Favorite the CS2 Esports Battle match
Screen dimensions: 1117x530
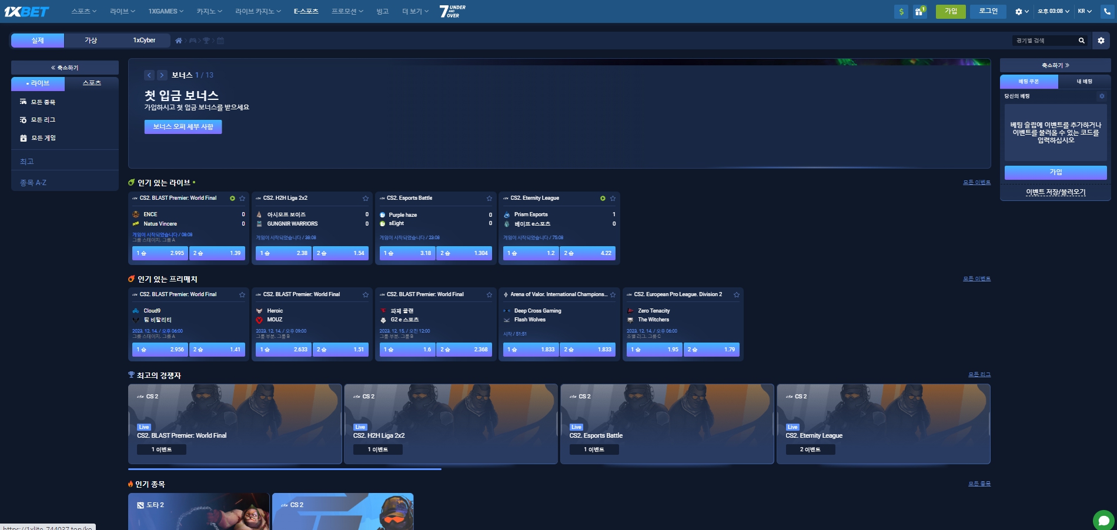pos(489,198)
